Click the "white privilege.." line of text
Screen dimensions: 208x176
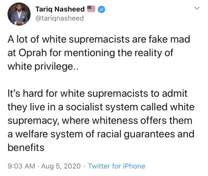click(x=43, y=67)
